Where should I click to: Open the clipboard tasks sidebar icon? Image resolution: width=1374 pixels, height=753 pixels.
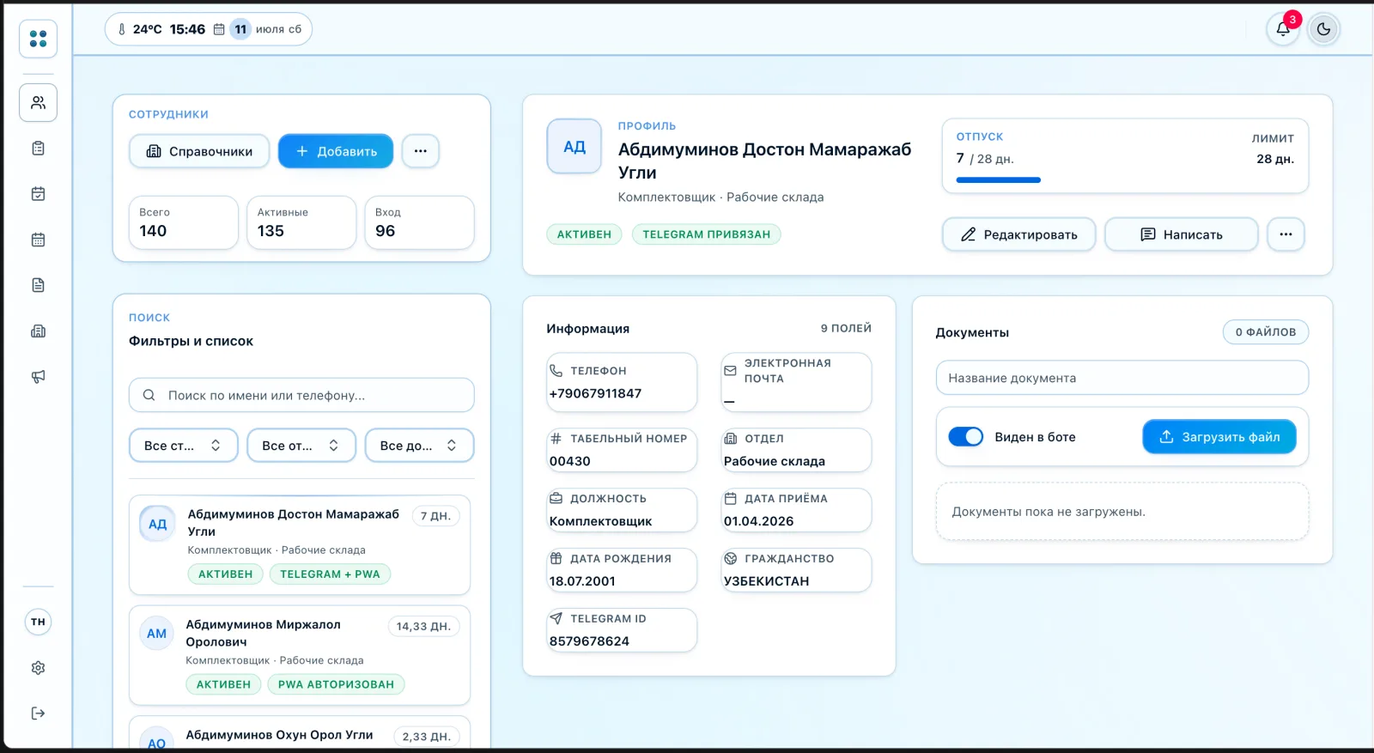pos(38,149)
